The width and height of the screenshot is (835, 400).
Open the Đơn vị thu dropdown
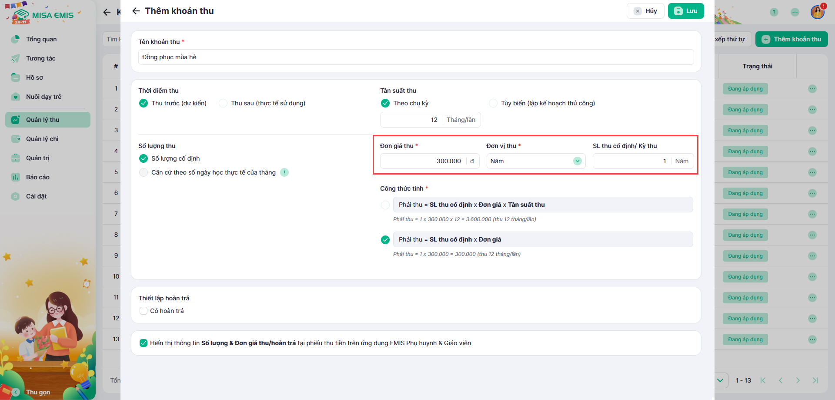(536, 161)
